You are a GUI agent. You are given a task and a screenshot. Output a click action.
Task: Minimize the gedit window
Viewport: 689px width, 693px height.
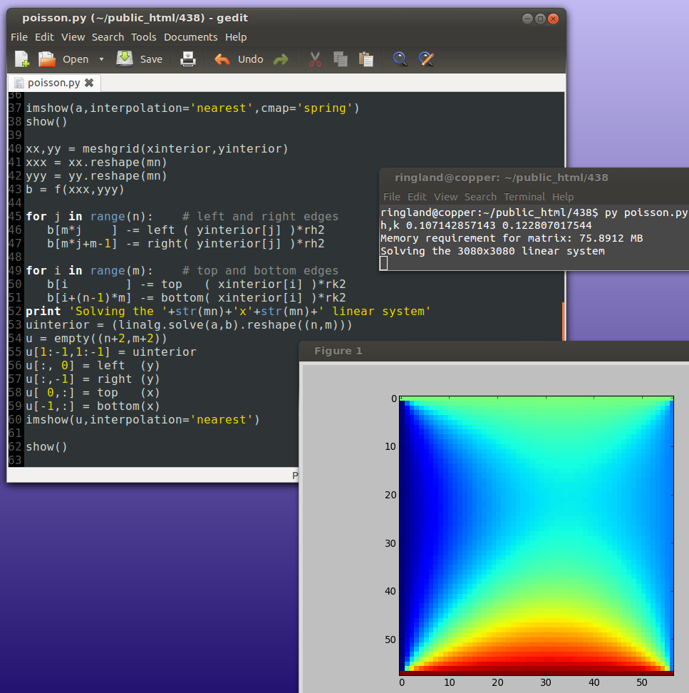coord(527,19)
